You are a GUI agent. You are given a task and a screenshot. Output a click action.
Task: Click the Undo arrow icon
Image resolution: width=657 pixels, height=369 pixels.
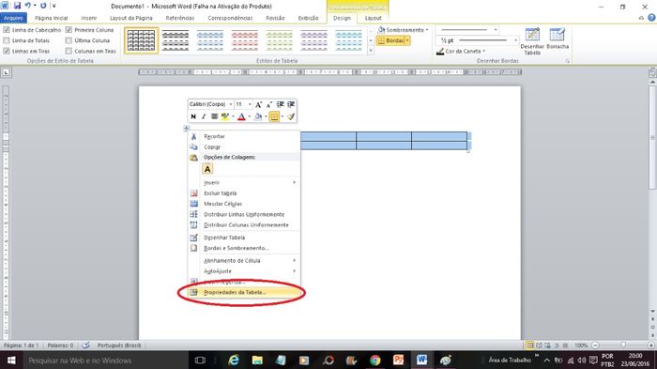[27, 6]
